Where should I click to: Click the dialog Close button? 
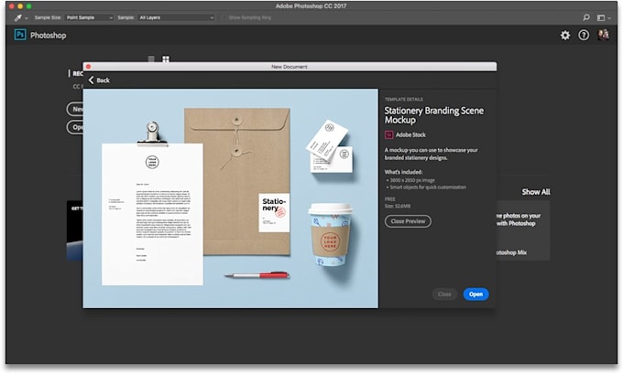(x=444, y=294)
